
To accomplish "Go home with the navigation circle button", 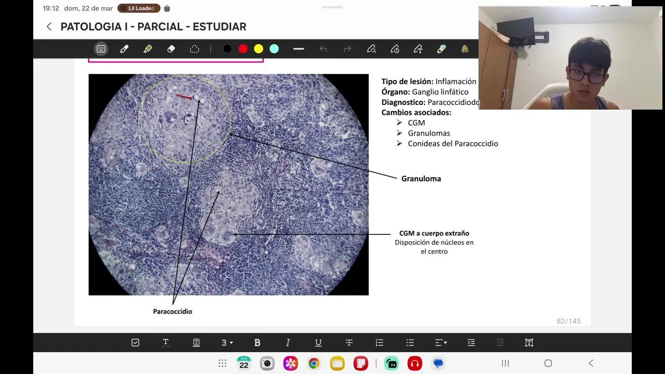I will pyautogui.click(x=548, y=363).
